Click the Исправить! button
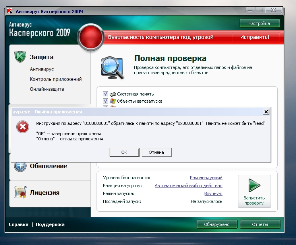Image resolution: width=296 pixels, height=245 pixels. tap(255, 37)
